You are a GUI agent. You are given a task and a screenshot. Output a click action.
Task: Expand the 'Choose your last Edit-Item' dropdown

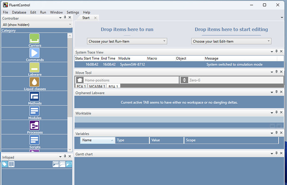231,41
